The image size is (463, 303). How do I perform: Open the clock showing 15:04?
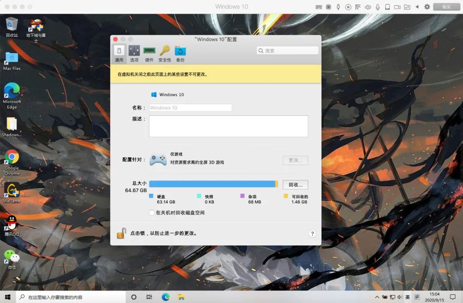435,297
